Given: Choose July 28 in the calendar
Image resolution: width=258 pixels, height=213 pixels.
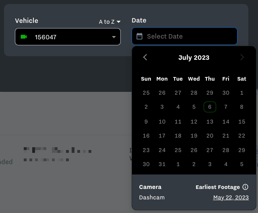Looking at the screenshot, I should pyautogui.click(x=226, y=150).
